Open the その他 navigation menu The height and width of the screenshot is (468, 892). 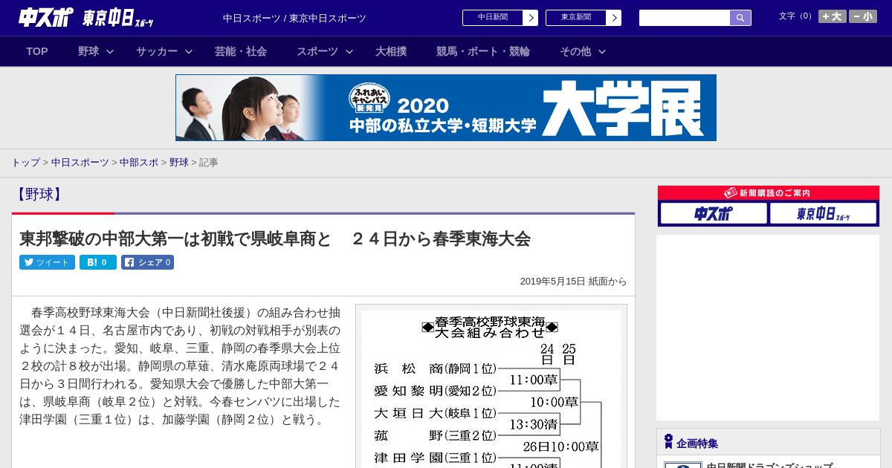[575, 51]
